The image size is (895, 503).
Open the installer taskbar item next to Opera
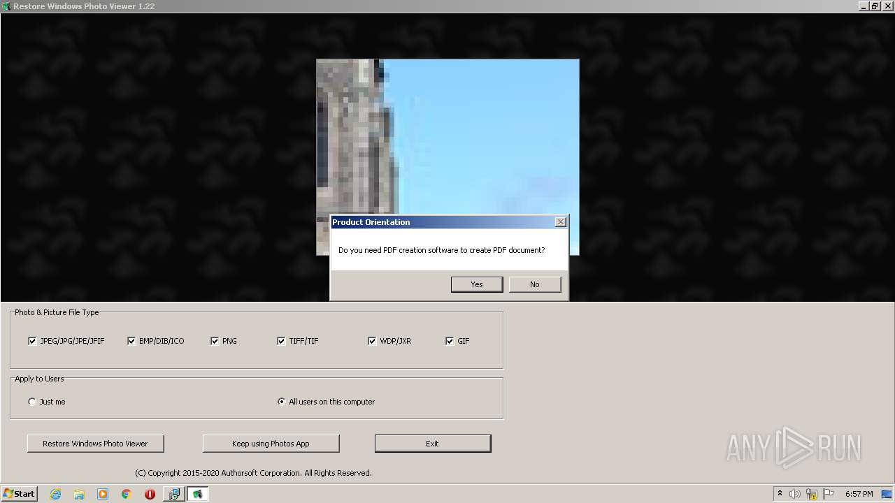173,494
